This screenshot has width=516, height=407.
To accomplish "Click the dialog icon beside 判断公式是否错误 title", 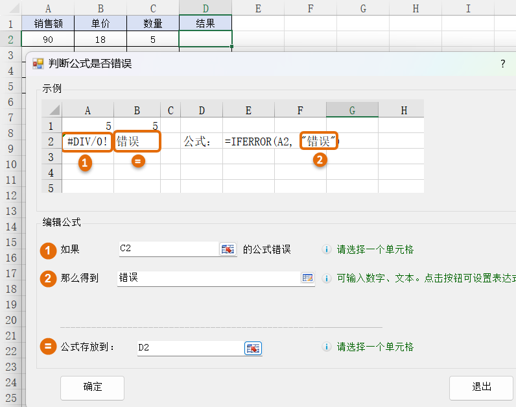I will (38, 64).
